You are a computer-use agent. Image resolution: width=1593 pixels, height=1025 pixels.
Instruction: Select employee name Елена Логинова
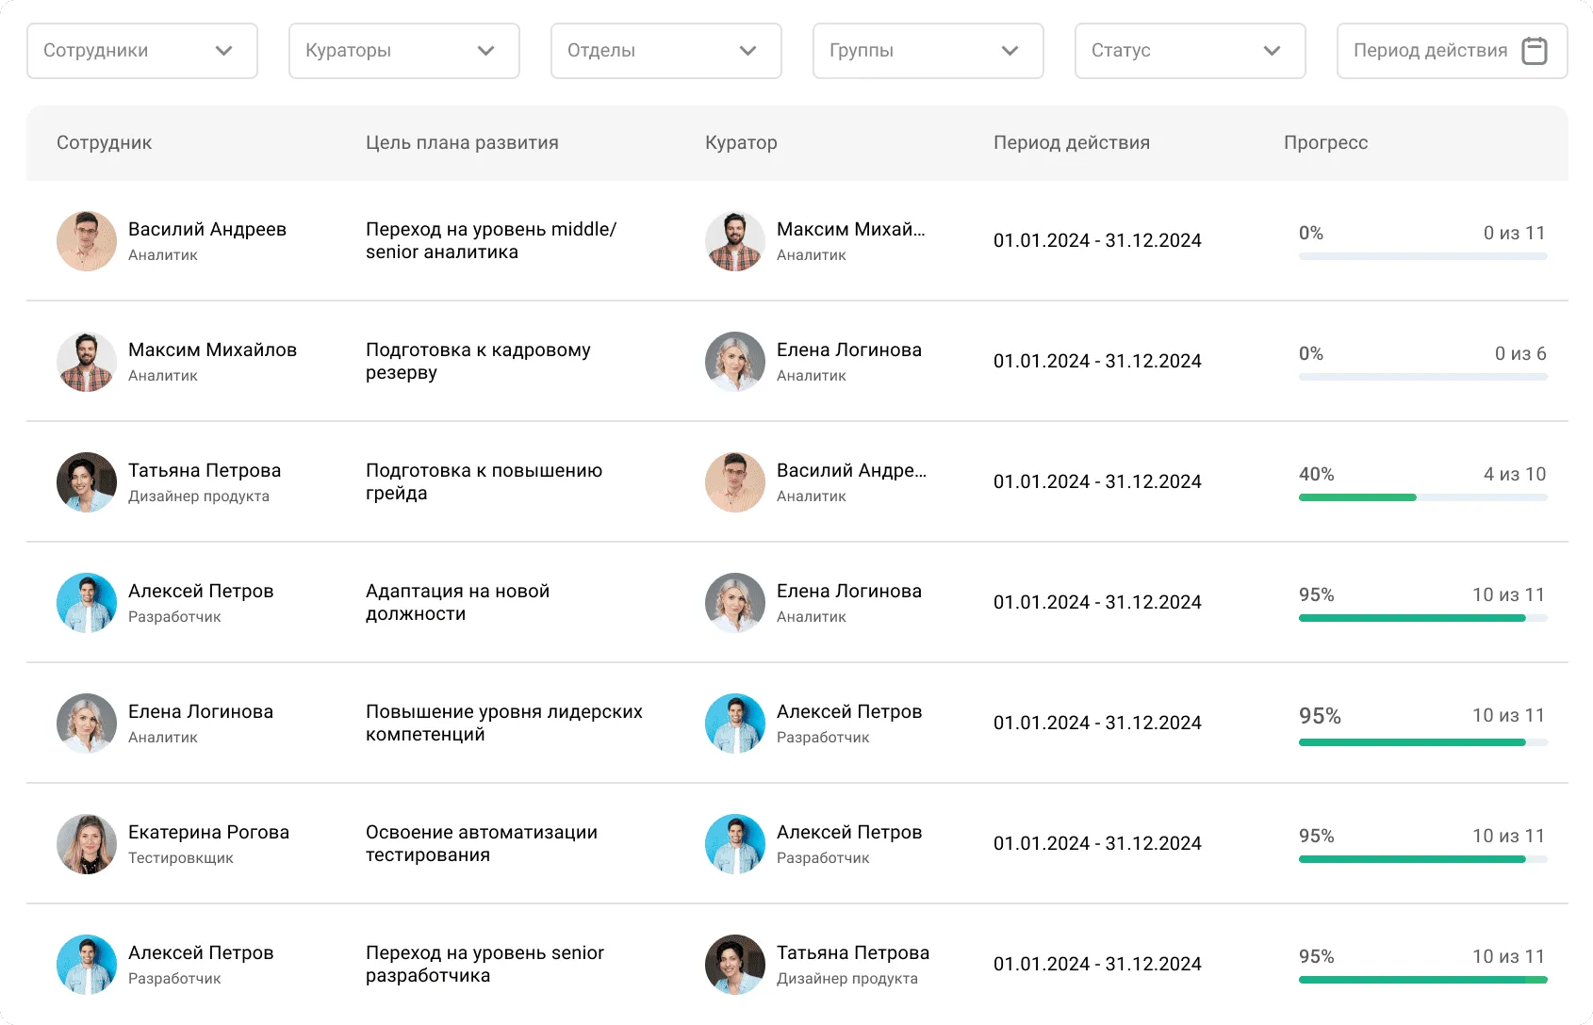click(201, 711)
